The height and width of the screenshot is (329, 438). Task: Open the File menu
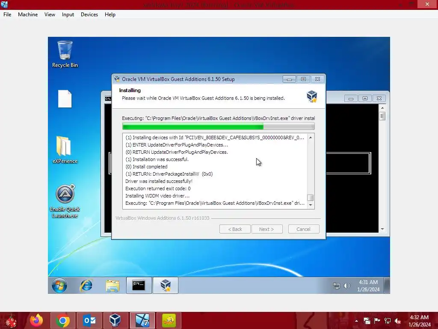click(7, 15)
